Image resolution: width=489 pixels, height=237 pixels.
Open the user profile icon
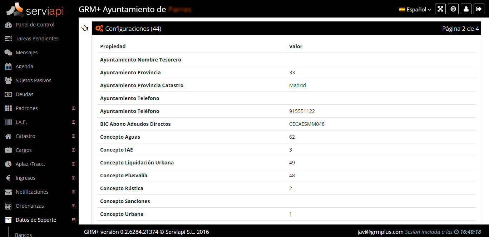coord(466,9)
